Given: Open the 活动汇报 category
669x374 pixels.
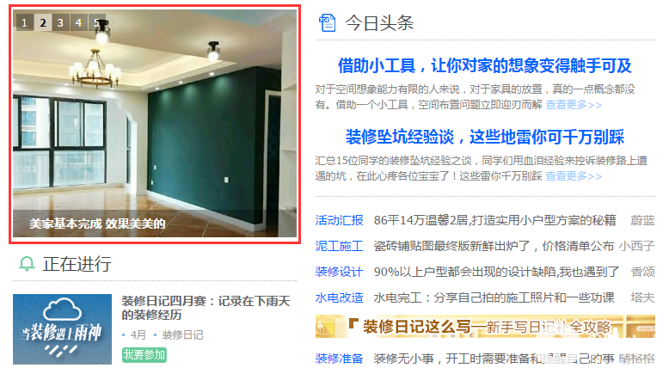Looking at the screenshot, I should coord(339,220).
